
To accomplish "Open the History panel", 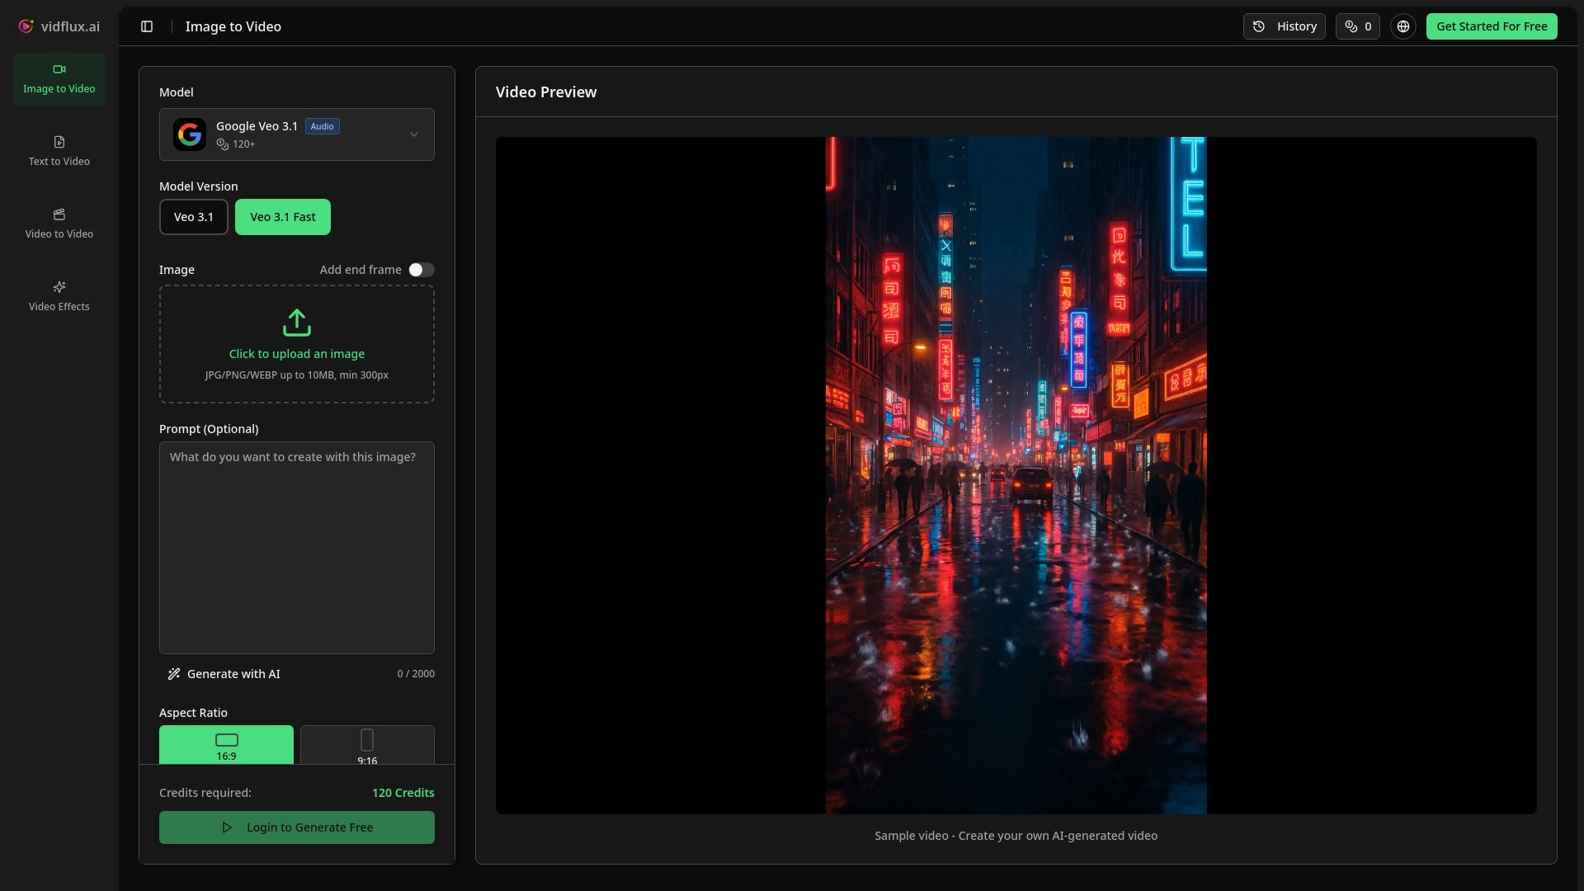I will click(1284, 26).
